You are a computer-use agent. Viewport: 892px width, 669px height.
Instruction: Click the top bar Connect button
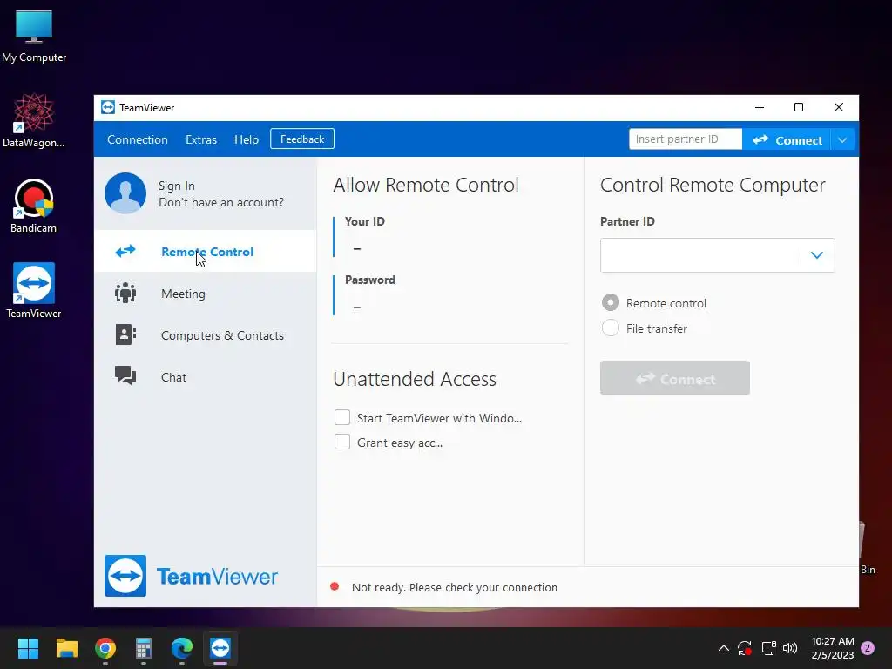(787, 140)
